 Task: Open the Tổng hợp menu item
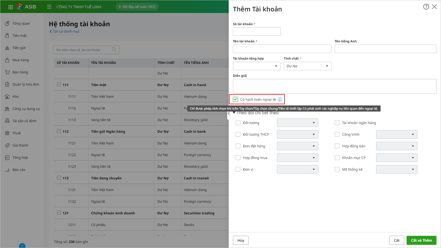(x=20, y=158)
